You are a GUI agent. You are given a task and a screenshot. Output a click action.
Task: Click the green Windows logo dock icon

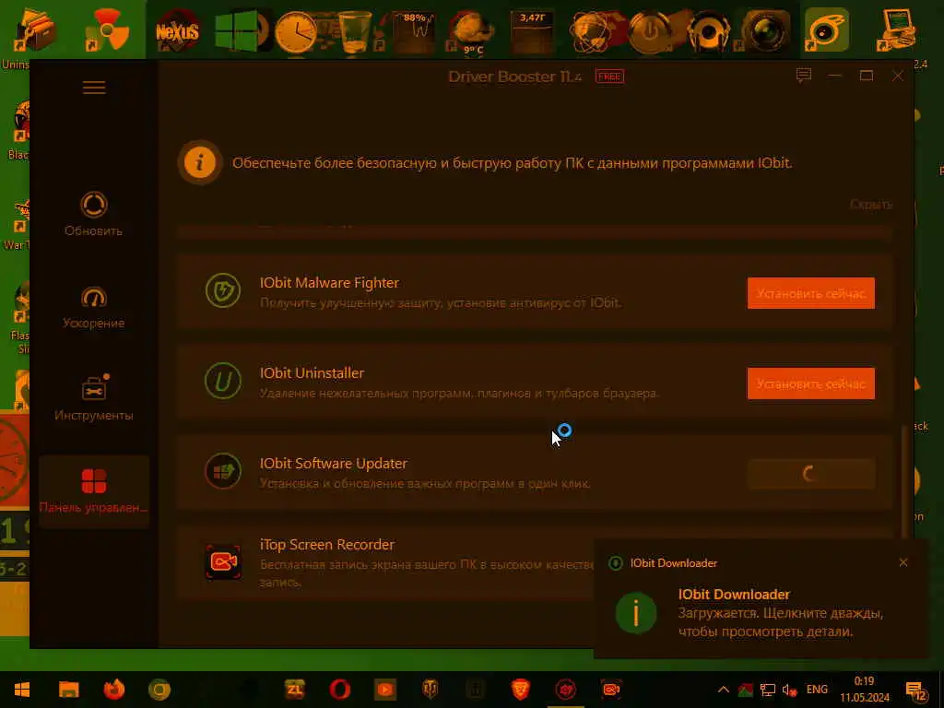pos(235,31)
